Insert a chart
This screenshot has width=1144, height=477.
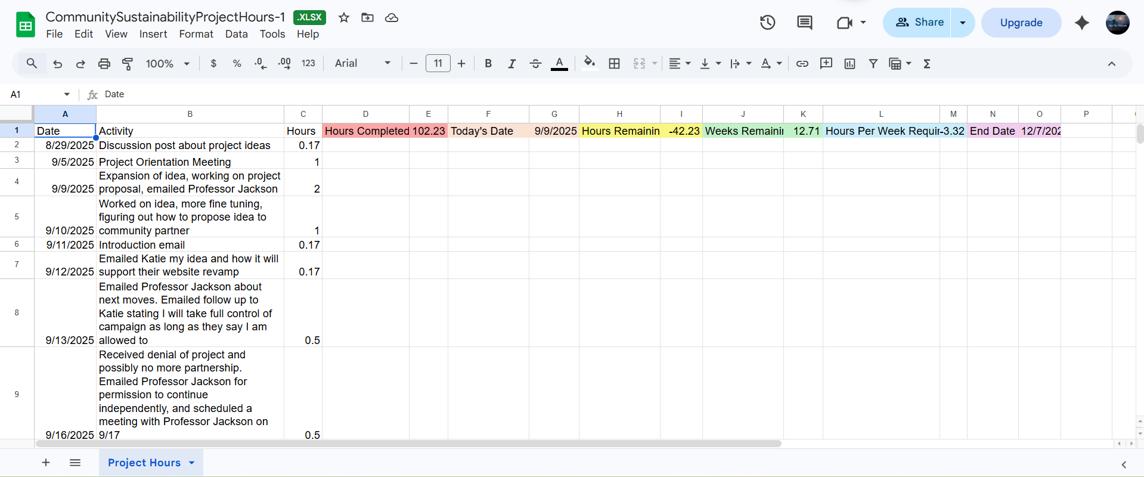(x=850, y=64)
